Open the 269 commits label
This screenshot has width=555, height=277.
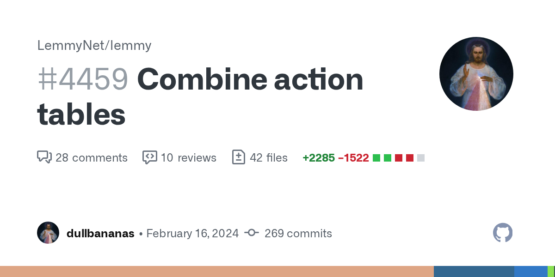pyautogui.click(x=298, y=234)
